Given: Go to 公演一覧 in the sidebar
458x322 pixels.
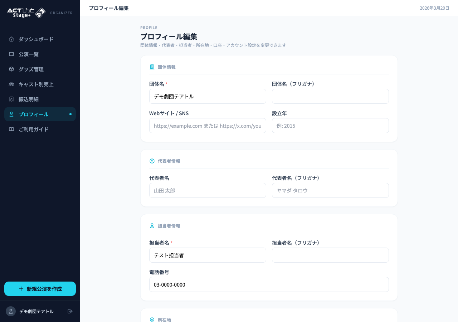Looking at the screenshot, I should [40, 54].
